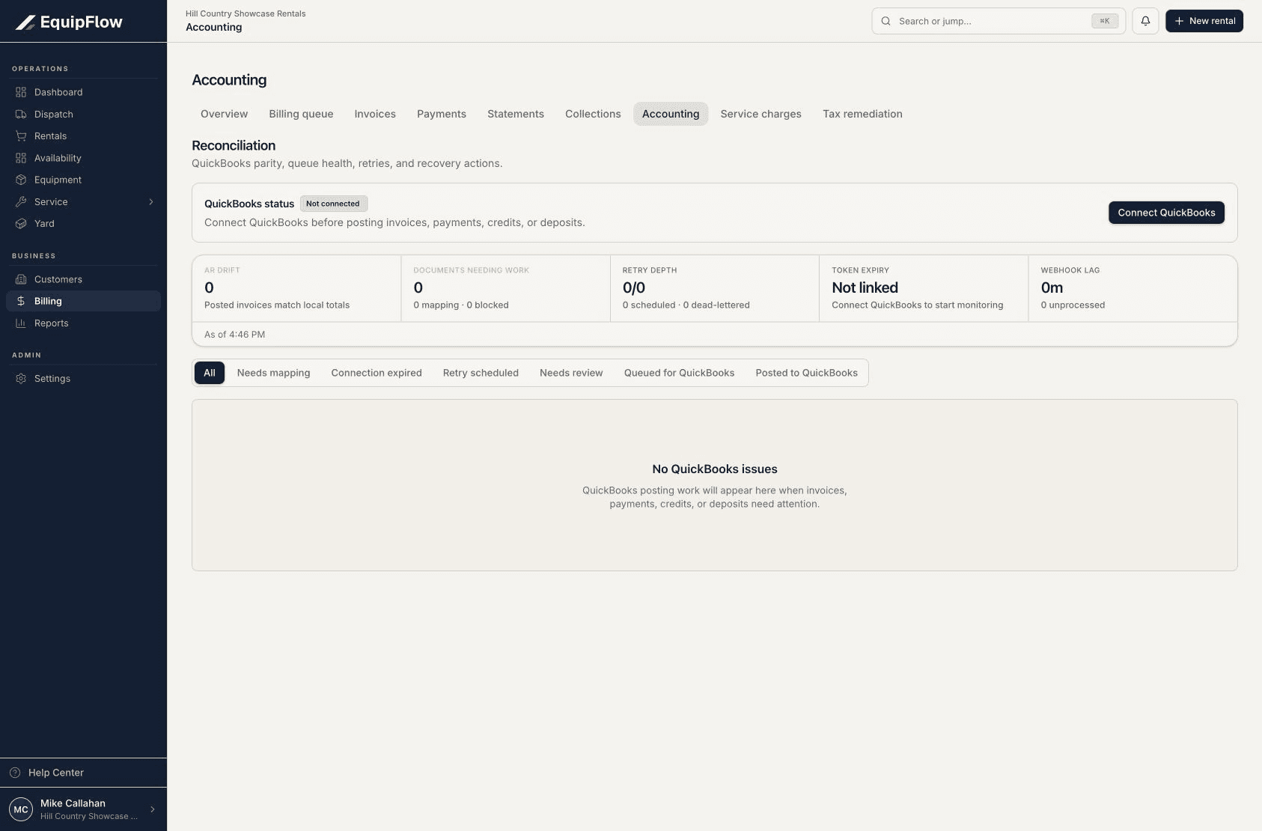
Task: Click the Hill Country Showcase Rentals breadcrumb
Action: [246, 13]
